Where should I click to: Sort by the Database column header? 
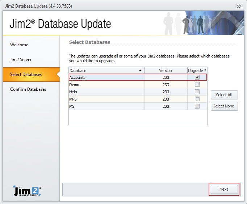pos(106,71)
